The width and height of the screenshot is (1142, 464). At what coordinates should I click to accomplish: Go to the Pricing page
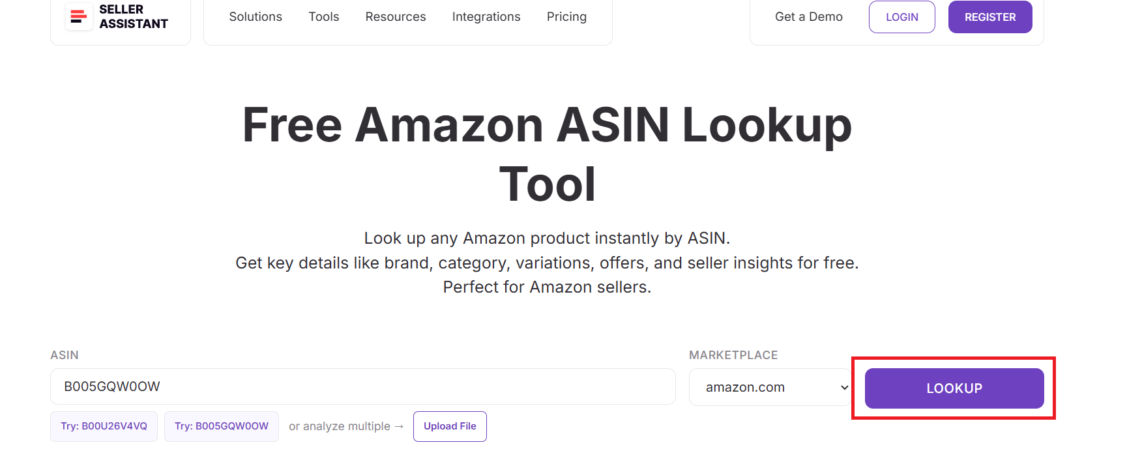(566, 17)
